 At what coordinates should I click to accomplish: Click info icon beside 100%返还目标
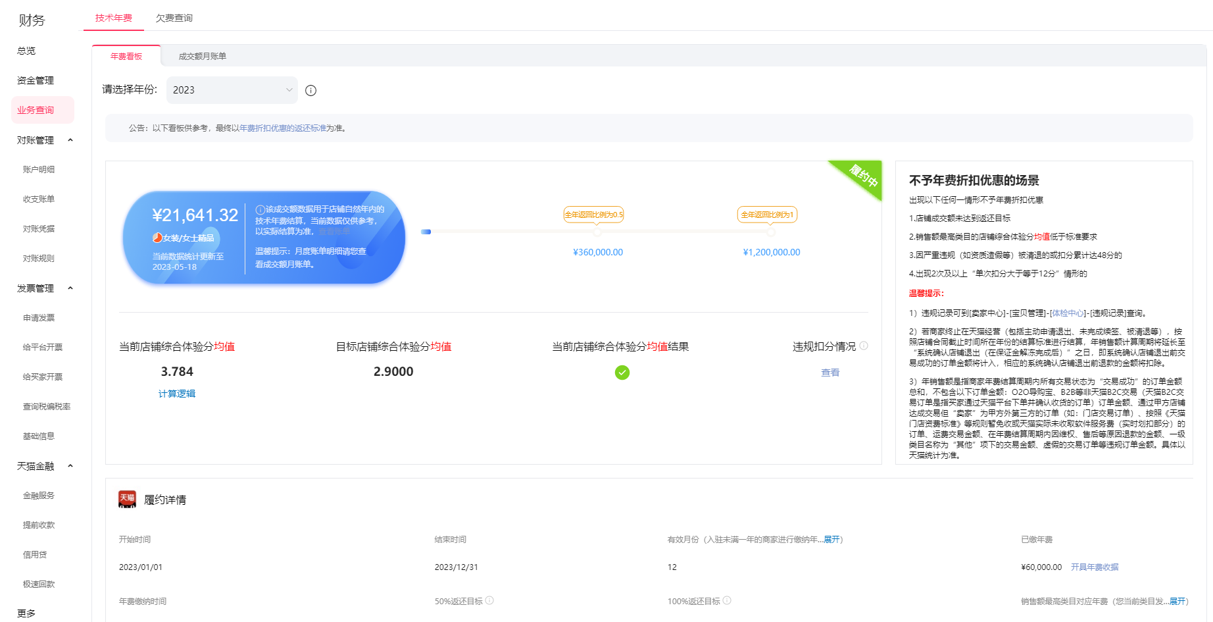[x=727, y=600]
